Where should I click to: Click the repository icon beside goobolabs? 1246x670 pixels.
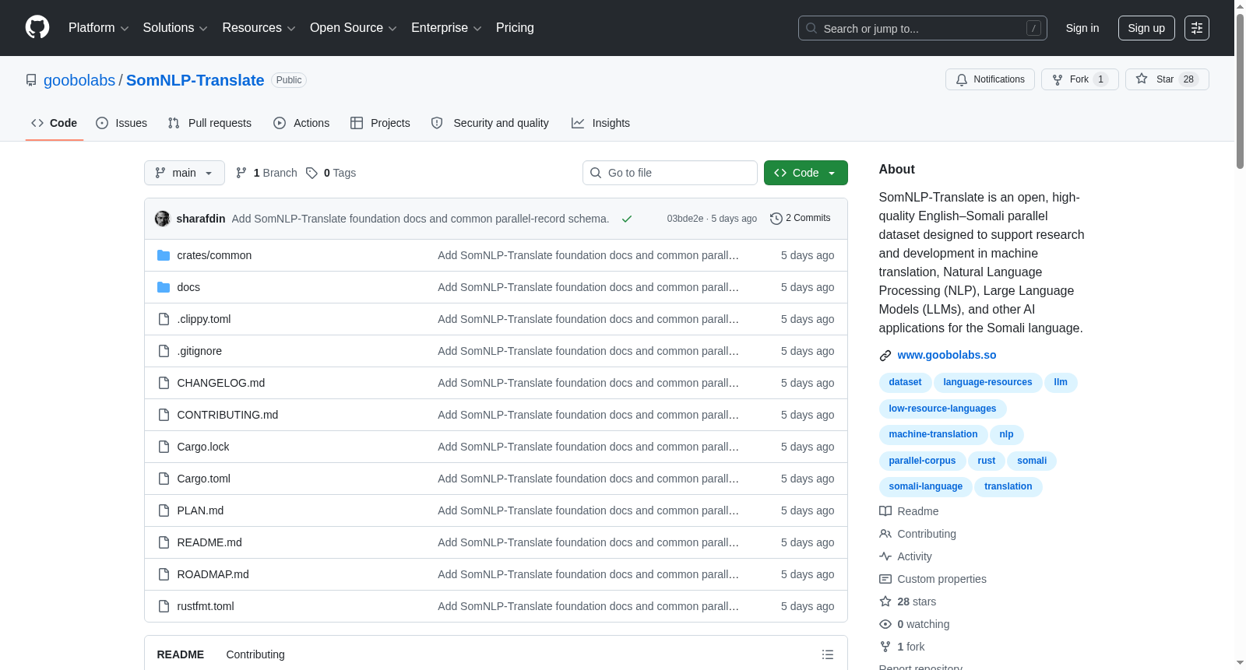[x=31, y=80]
